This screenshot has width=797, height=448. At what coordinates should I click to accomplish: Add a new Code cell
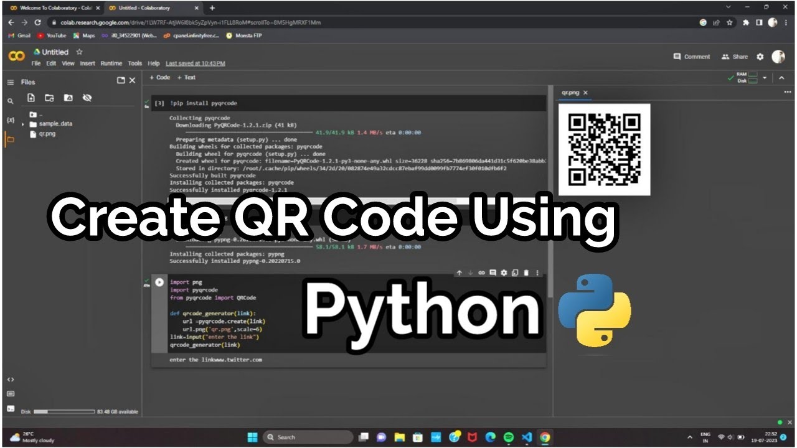click(160, 78)
